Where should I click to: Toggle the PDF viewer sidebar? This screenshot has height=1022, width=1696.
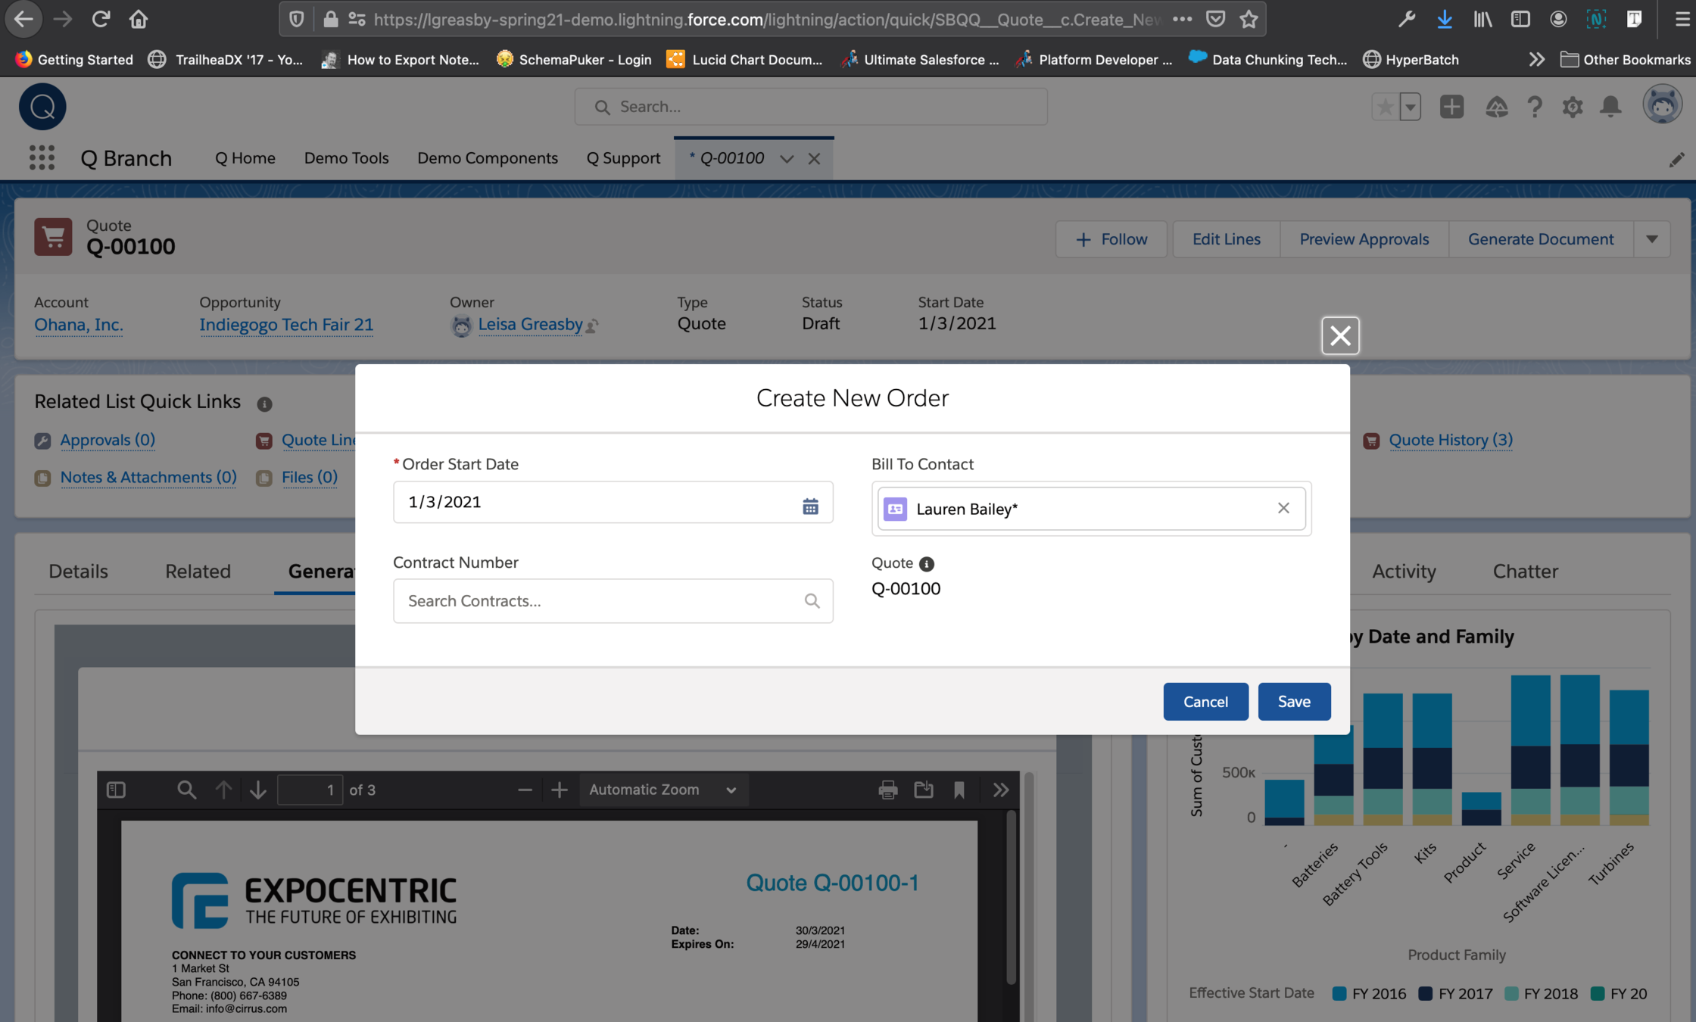coord(116,790)
